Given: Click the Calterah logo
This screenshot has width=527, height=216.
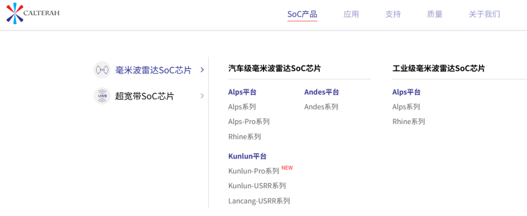Looking at the screenshot, I should (x=33, y=14).
